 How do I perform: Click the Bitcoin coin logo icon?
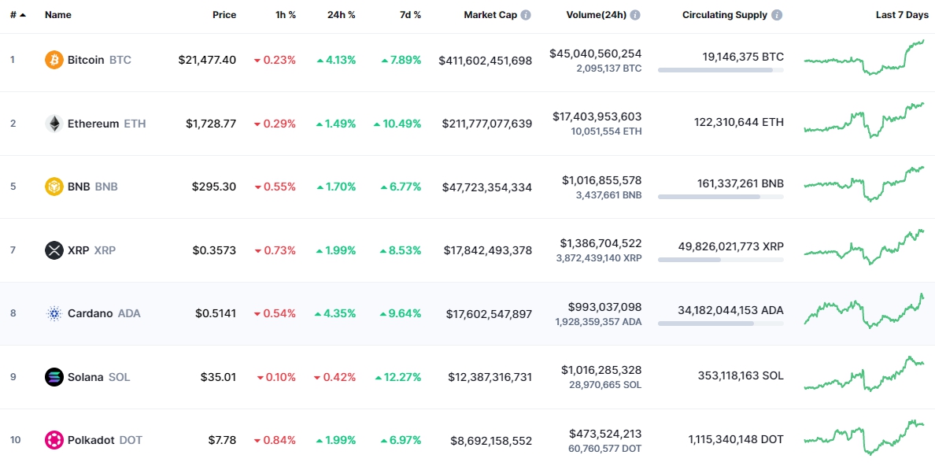coord(54,60)
